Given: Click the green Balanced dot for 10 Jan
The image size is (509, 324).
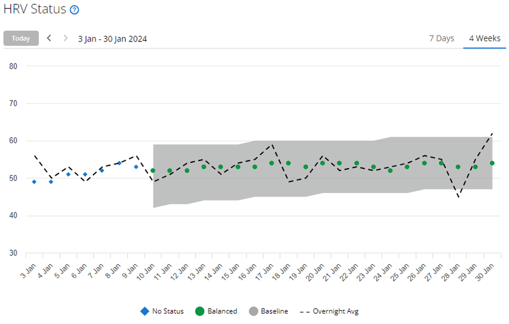Looking at the screenshot, I should click(153, 171).
